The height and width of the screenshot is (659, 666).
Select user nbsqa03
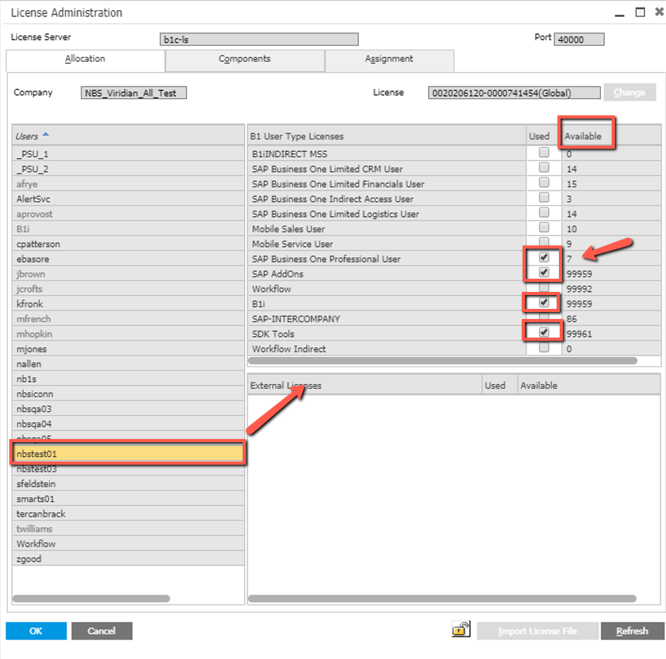pyautogui.click(x=128, y=409)
